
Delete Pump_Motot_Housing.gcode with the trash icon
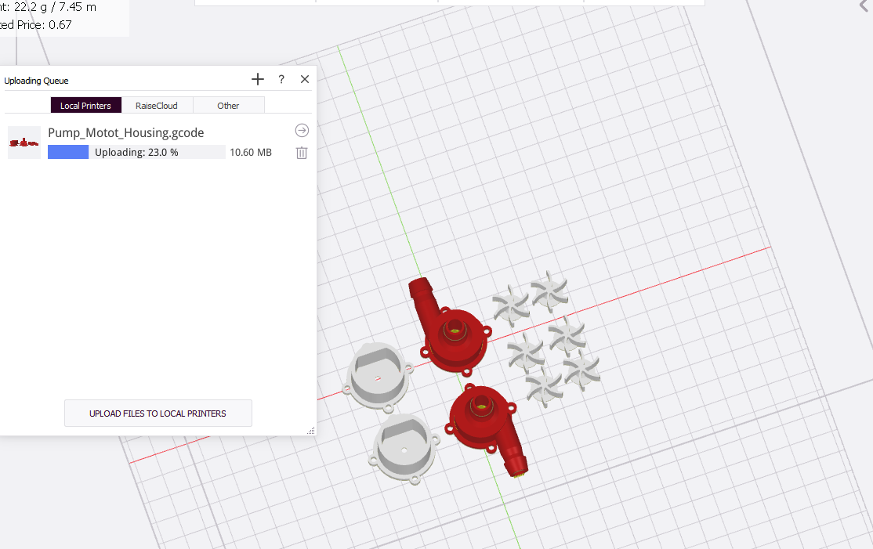tap(302, 153)
